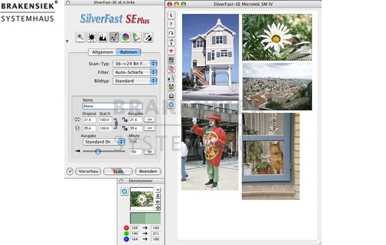Open the Scan-Typ dropdown
This screenshot has width=386, height=245.
click(x=134, y=64)
